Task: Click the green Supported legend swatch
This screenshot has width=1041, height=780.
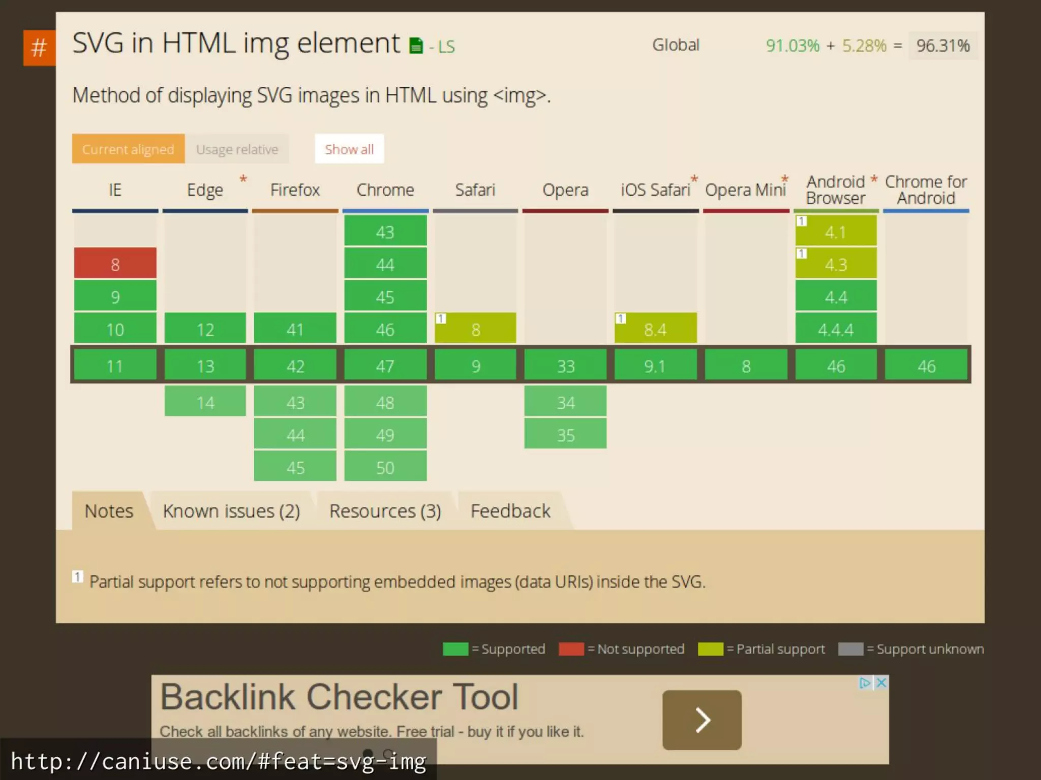Action: point(455,649)
